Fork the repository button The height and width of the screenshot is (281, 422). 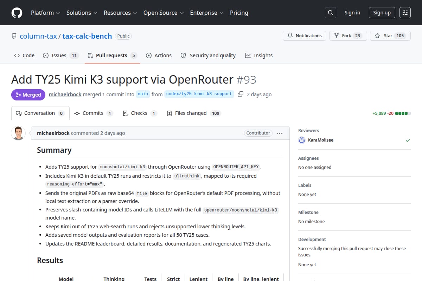pyautogui.click(x=348, y=36)
